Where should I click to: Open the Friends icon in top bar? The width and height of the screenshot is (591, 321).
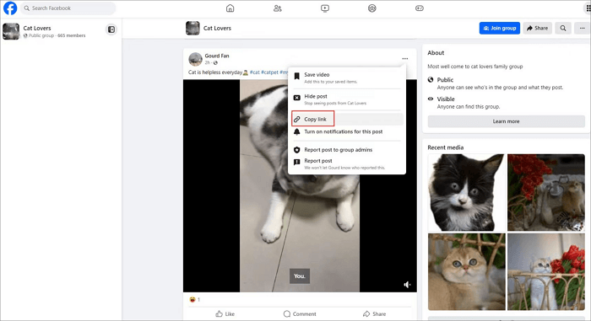[278, 8]
